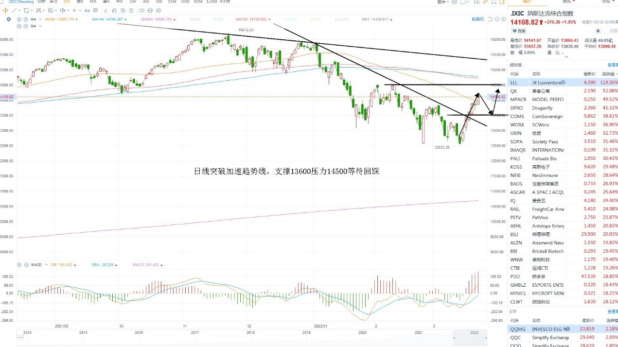This screenshot has height=347, width=618.
Task: Click timeline ellipsis options button
Action: [20, 337]
